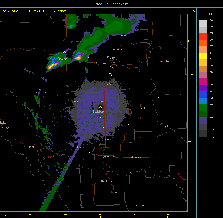Click the -100 tick on bottom axis
Viewport: 223px width, 218px height.
pos(32,214)
